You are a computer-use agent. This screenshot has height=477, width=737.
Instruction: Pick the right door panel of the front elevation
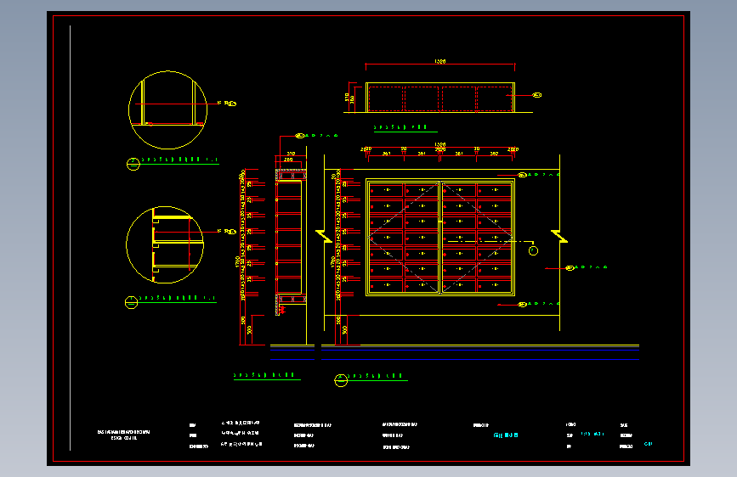(x=477, y=238)
